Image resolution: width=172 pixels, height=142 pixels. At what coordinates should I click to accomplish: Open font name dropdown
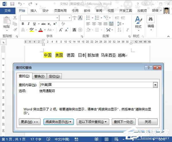pyautogui.click(x=57, y=18)
